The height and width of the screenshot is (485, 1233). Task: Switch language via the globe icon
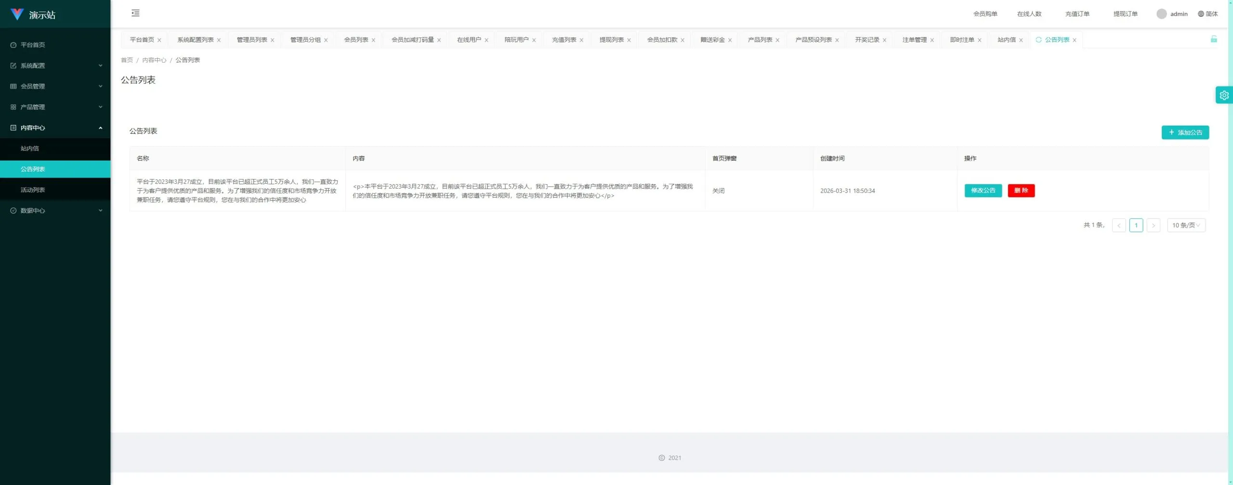pos(1201,14)
